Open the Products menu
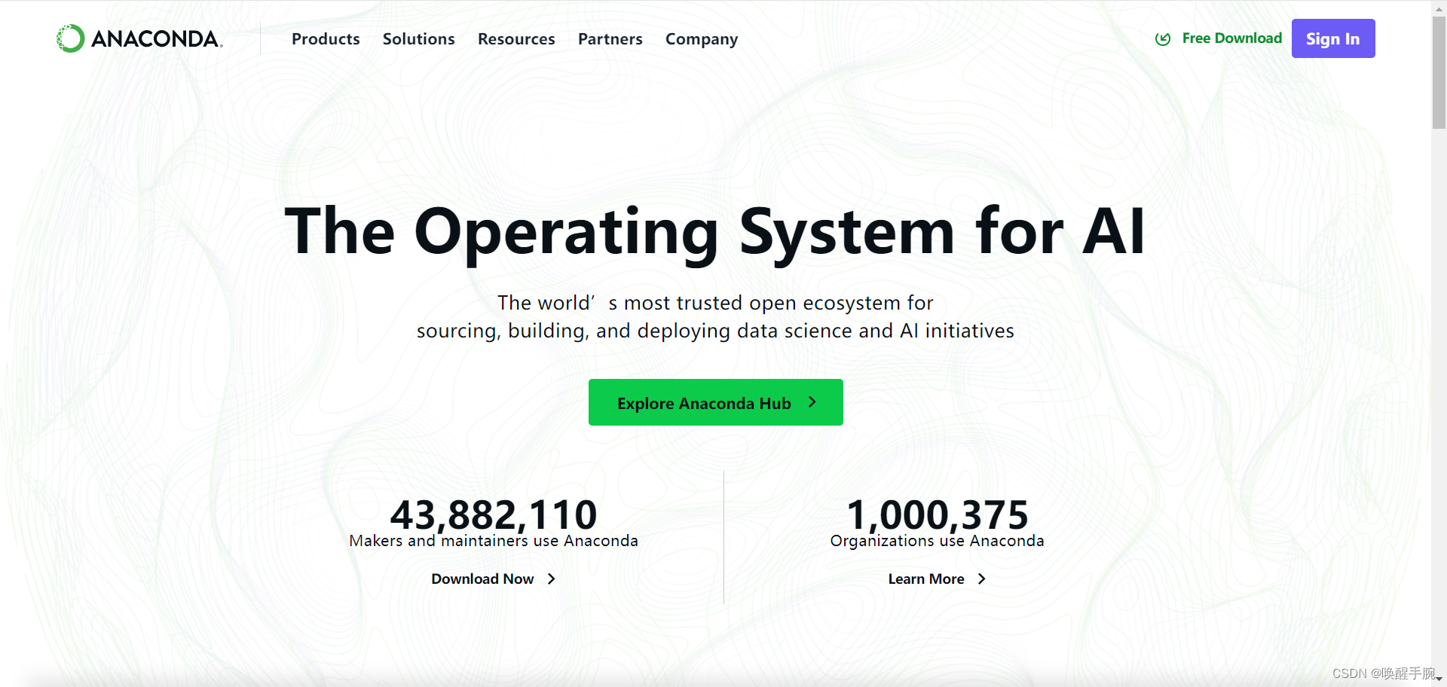Screen dimensions: 1447x687 tap(326, 39)
